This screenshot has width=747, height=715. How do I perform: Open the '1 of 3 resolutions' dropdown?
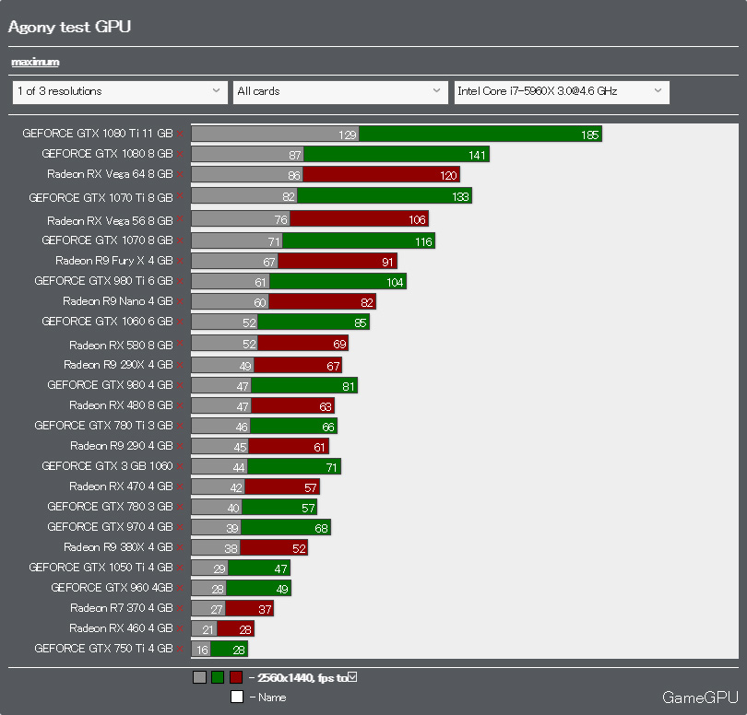120,92
